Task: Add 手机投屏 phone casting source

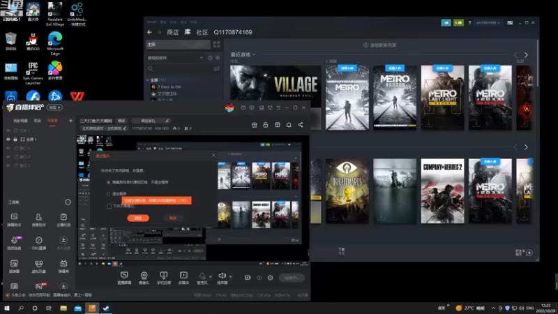Action: click(164, 278)
